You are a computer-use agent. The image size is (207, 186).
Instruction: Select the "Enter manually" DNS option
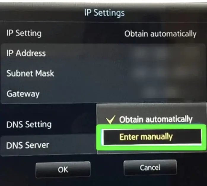tap(152, 137)
